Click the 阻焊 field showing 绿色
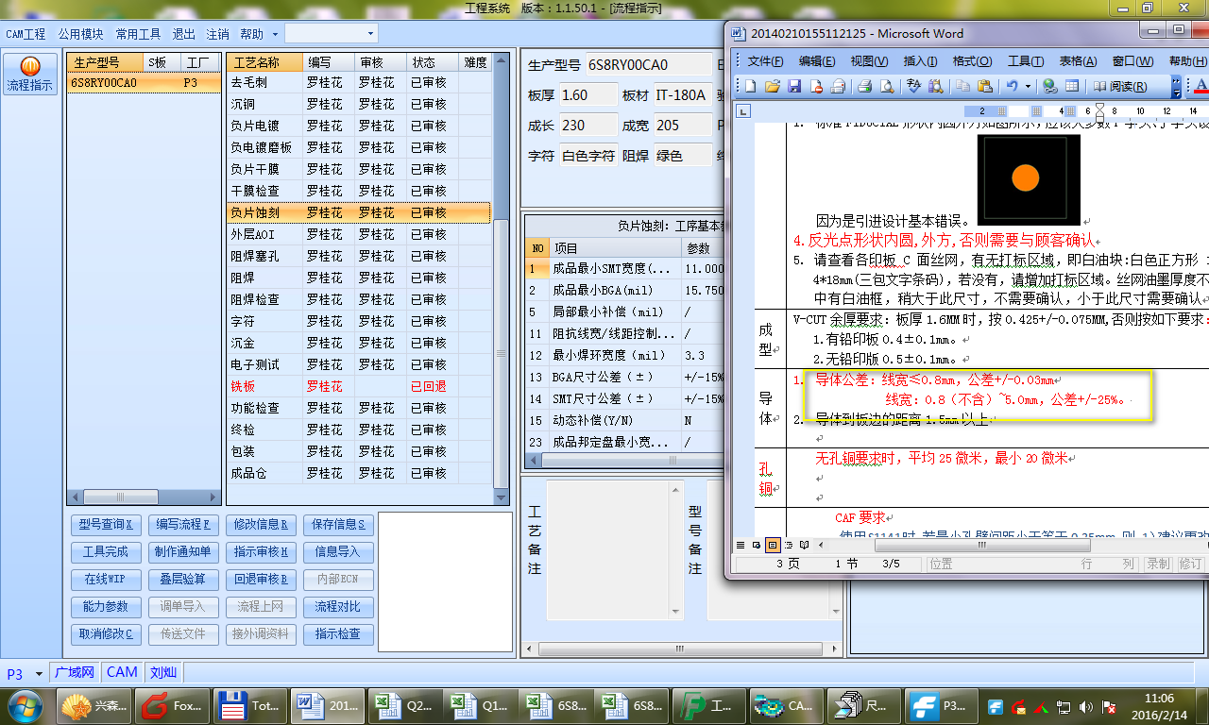The width and height of the screenshot is (1209, 725). pyautogui.click(x=683, y=156)
